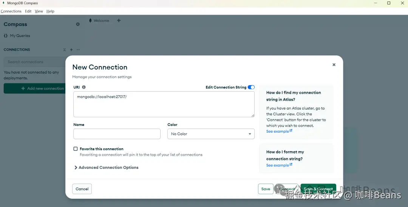Switch to the Welcome tab

(x=99, y=20)
